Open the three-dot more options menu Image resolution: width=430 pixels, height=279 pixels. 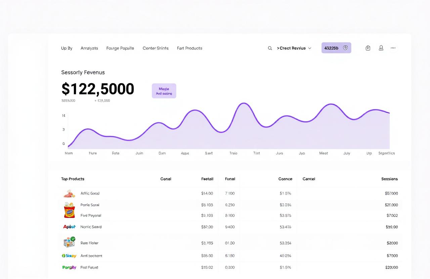[x=393, y=48]
